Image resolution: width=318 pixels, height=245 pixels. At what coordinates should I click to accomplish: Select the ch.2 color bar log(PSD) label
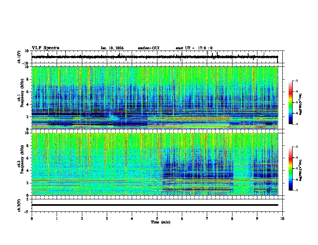click(x=301, y=171)
